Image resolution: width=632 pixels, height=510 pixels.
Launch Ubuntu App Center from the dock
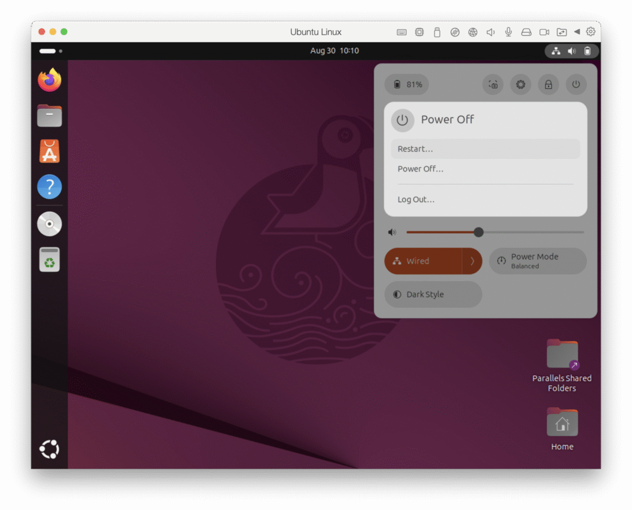[x=49, y=151]
